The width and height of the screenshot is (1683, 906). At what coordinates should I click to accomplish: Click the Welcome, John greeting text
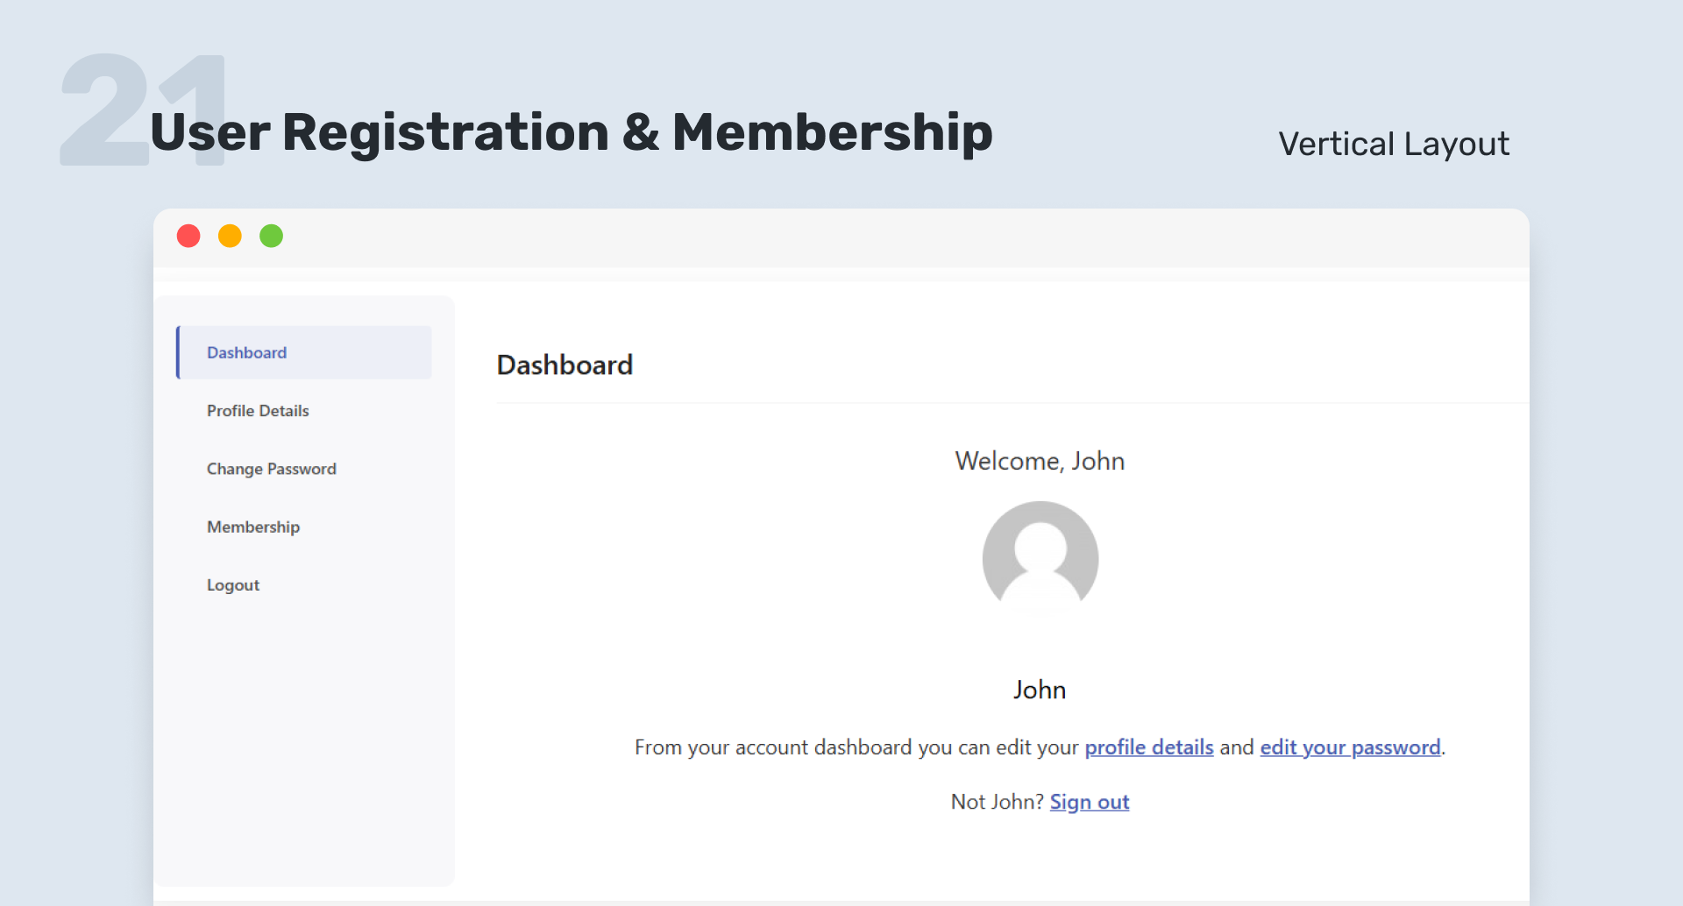(1040, 461)
